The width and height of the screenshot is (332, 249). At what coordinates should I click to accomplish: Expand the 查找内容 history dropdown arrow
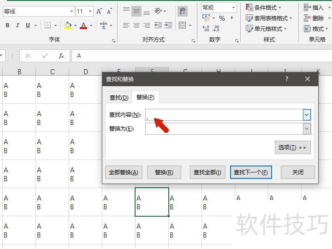pos(307,115)
